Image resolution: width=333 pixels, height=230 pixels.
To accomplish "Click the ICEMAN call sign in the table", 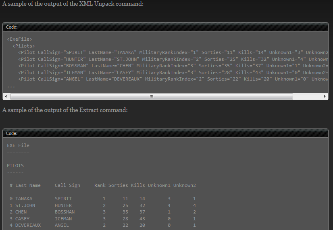I will click(63, 219).
